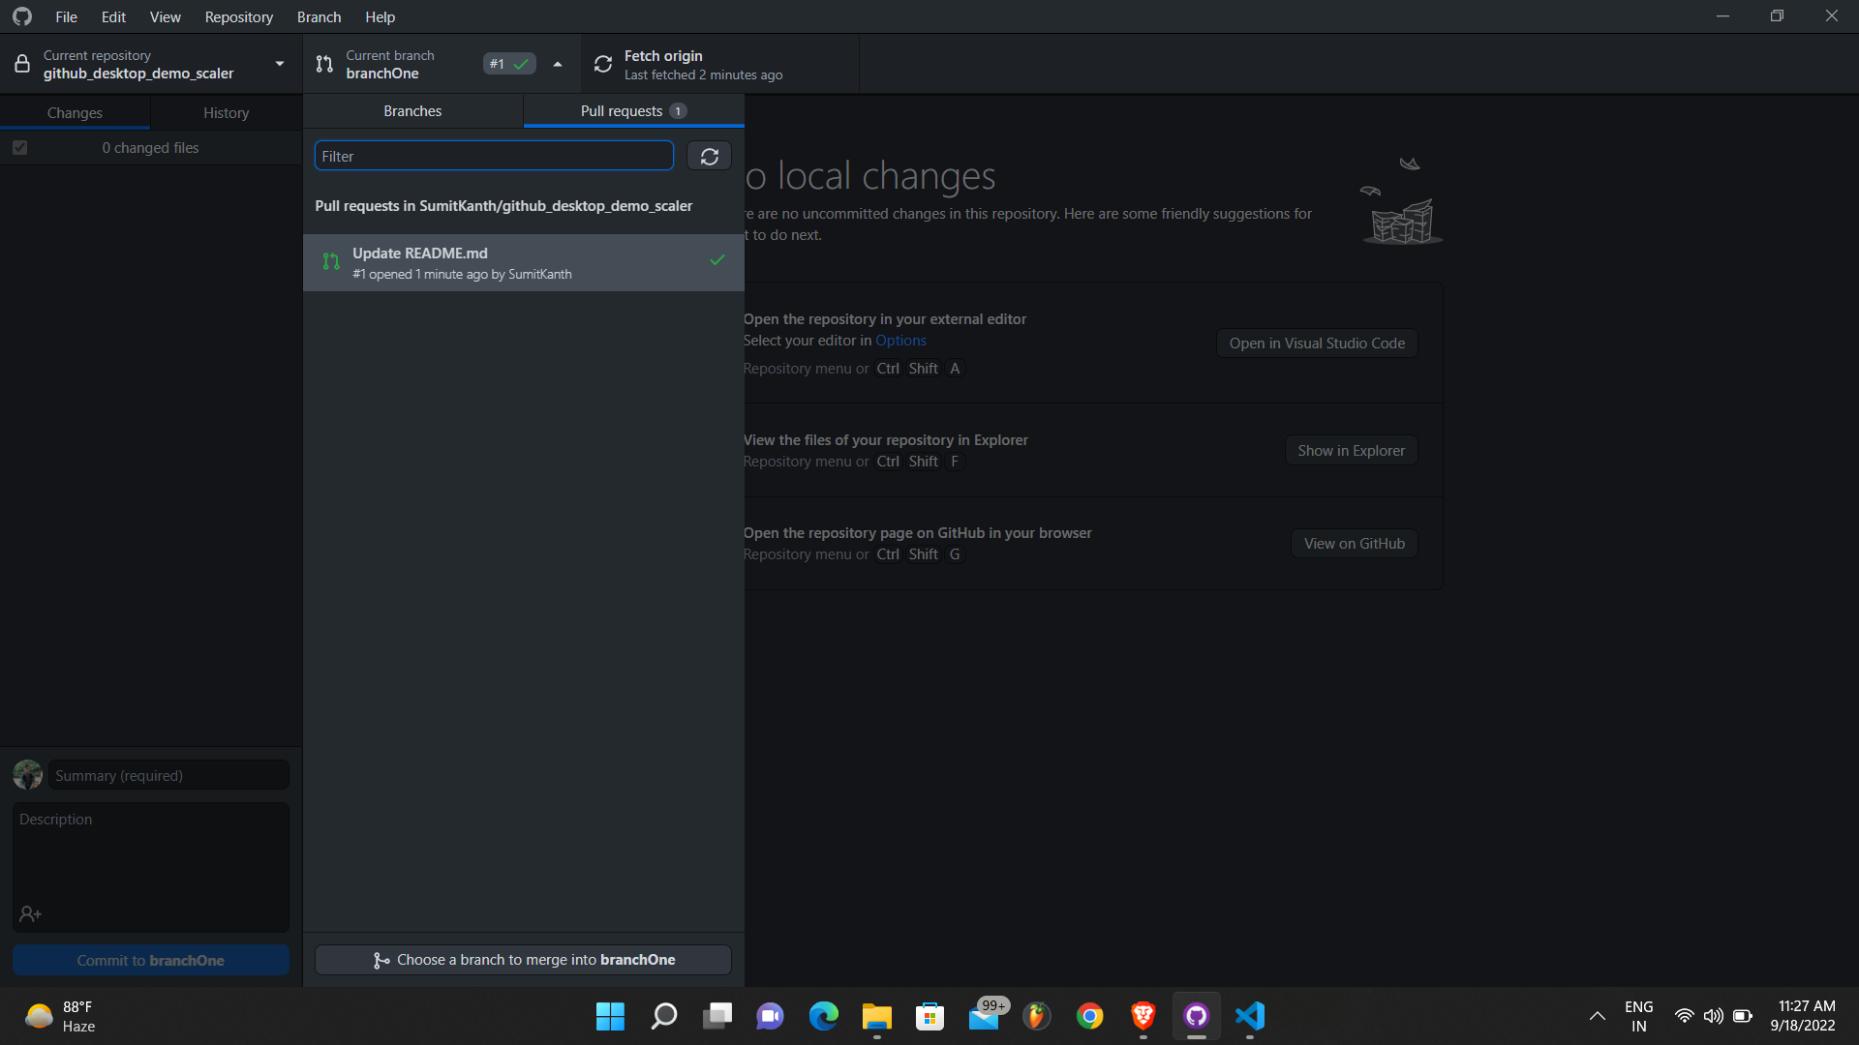Click the refresh icon beside the filter field
The width and height of the screenshot is (1859, 1045).
(x=709, y=156)
